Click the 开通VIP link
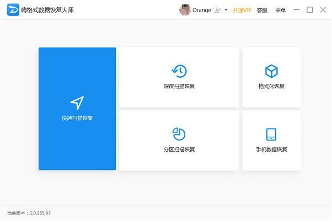This screenshot has width=332, height=224. point(242,10)
